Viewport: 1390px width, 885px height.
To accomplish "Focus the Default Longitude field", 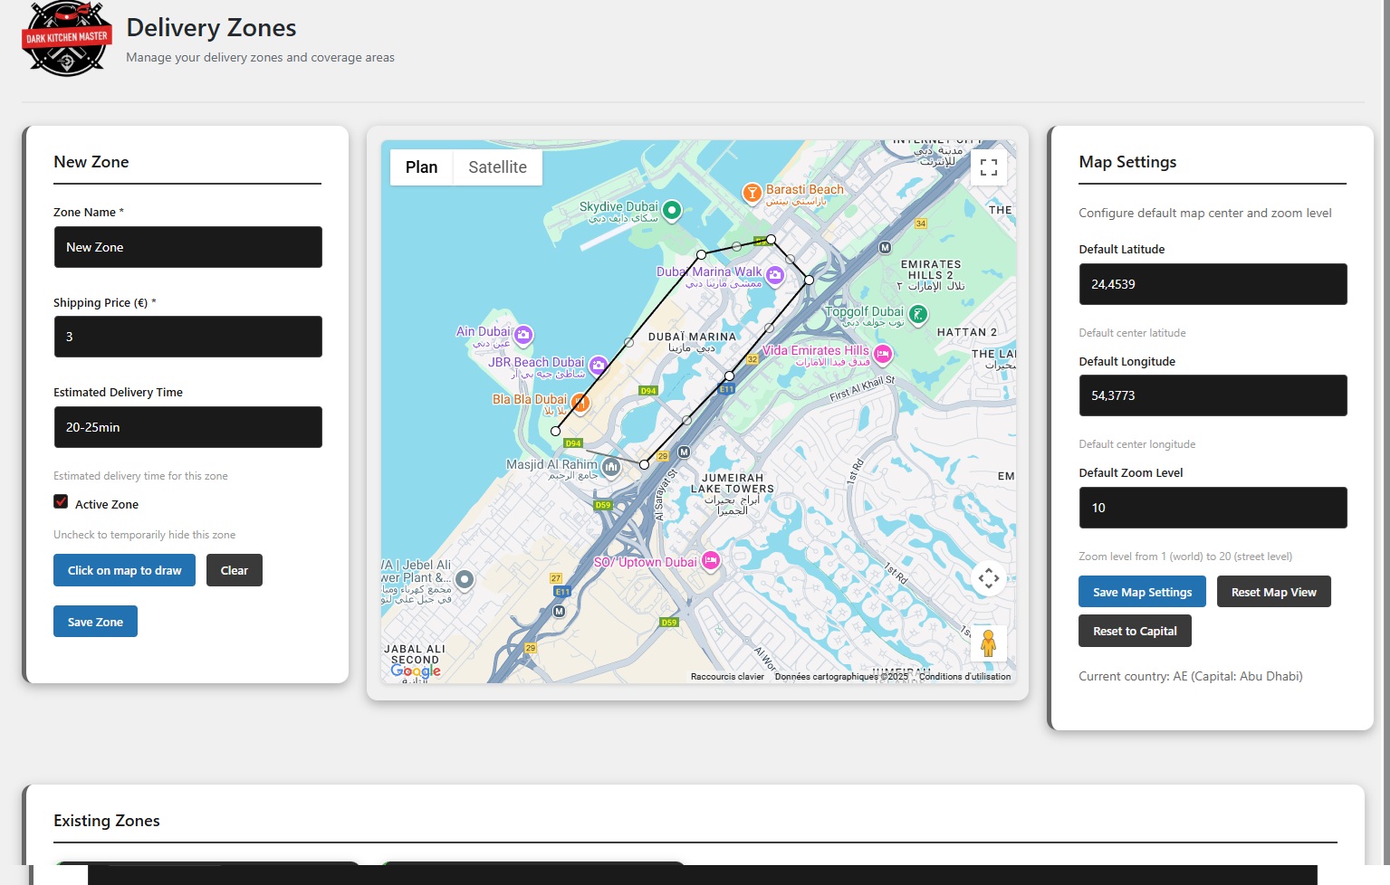I will point(1213,395).
